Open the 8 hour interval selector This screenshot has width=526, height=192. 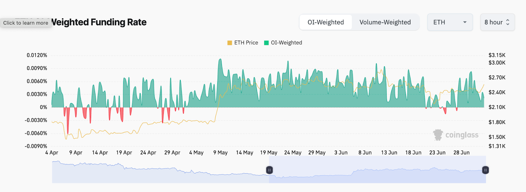tap(497, 22)
